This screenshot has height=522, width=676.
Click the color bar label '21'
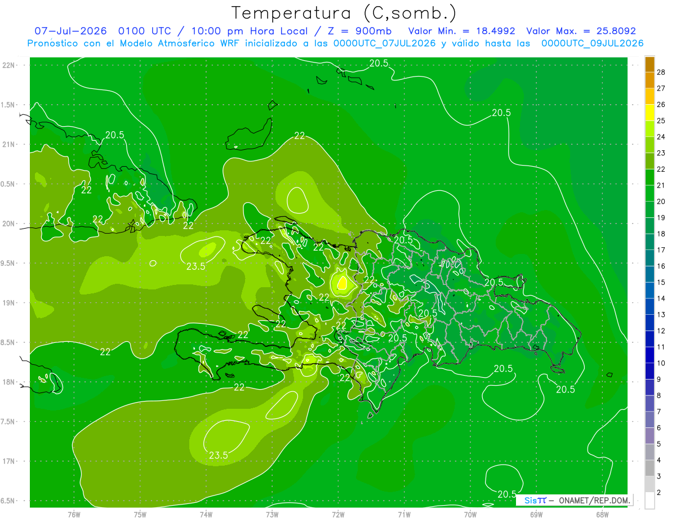661,185
